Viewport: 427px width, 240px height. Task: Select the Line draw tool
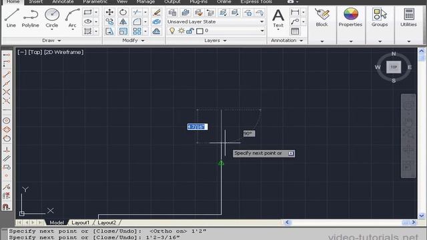pyautogui.click(x=11, y=18)
